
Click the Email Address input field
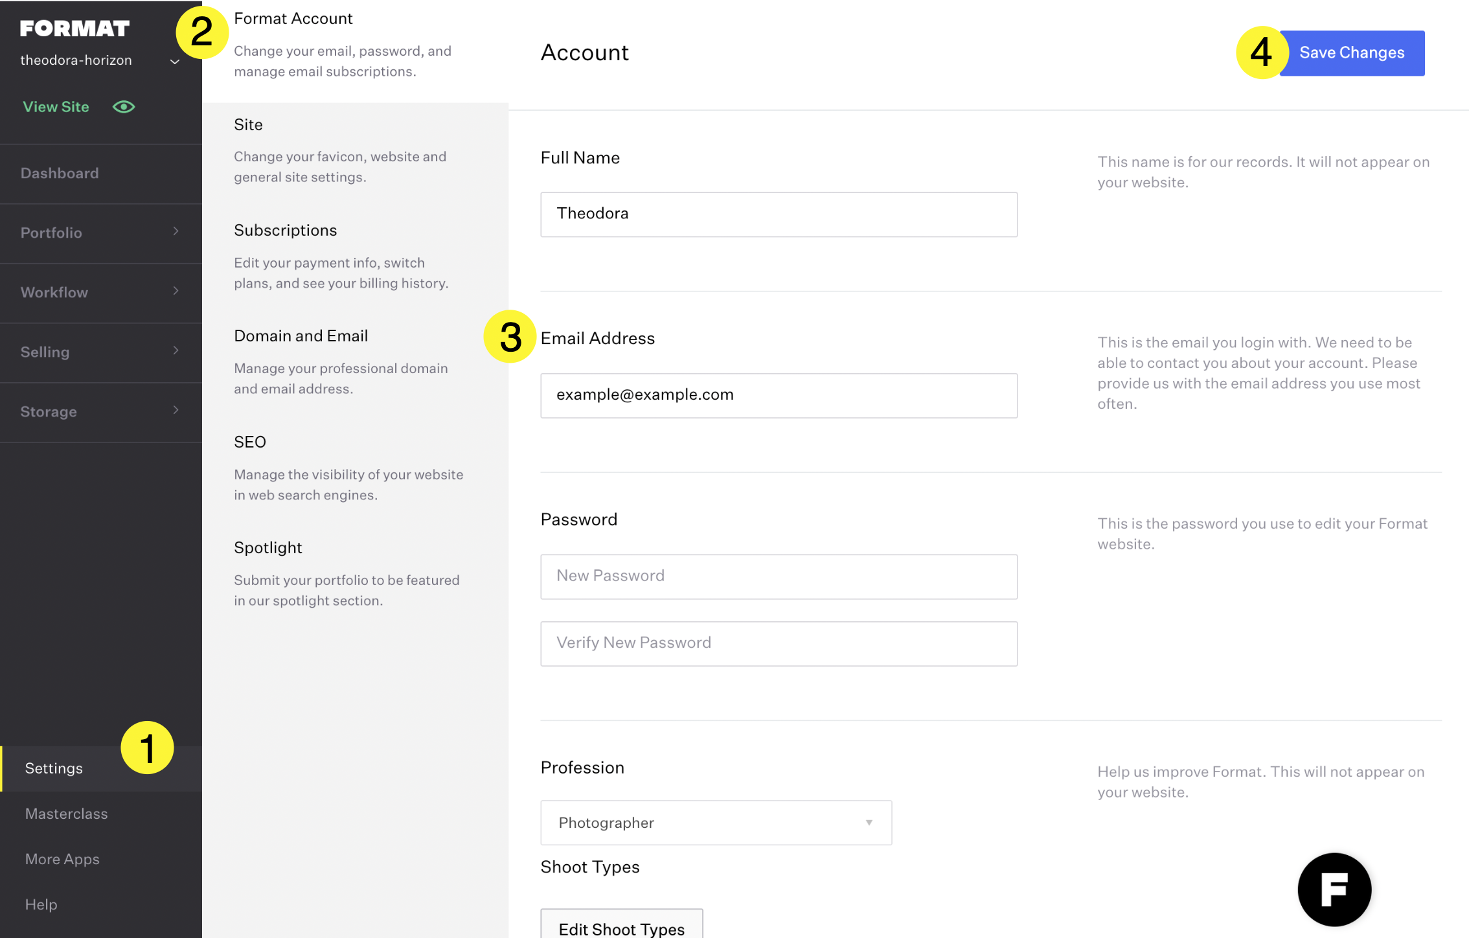[779, 395]
